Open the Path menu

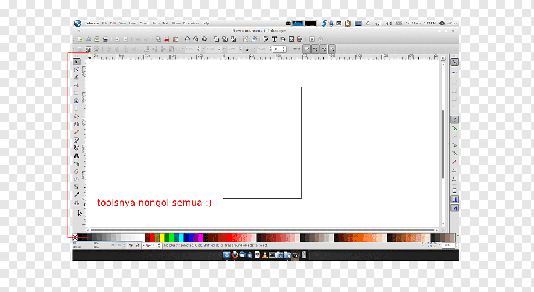pos(156,23)
